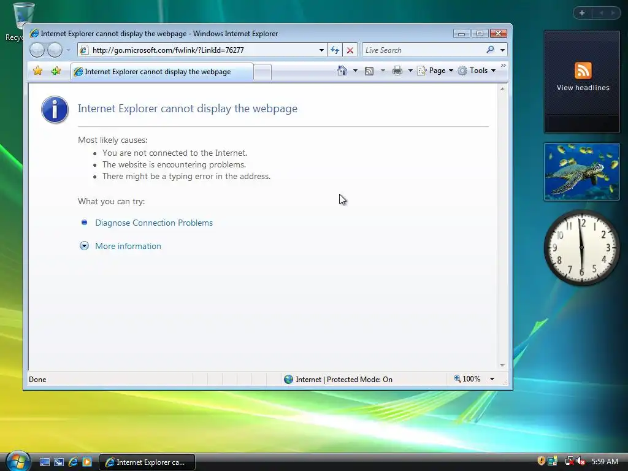Click the sidebar previous gadgets arrow
This screenshot has width=628, height=471.
pyautogui.click(x=601, y=13)
